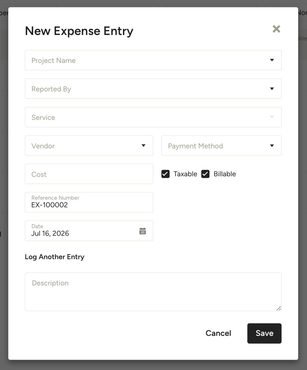Grab the Description resize handle
The height and width of the screenshot is (370, 307).
click(x=278, y=308)
